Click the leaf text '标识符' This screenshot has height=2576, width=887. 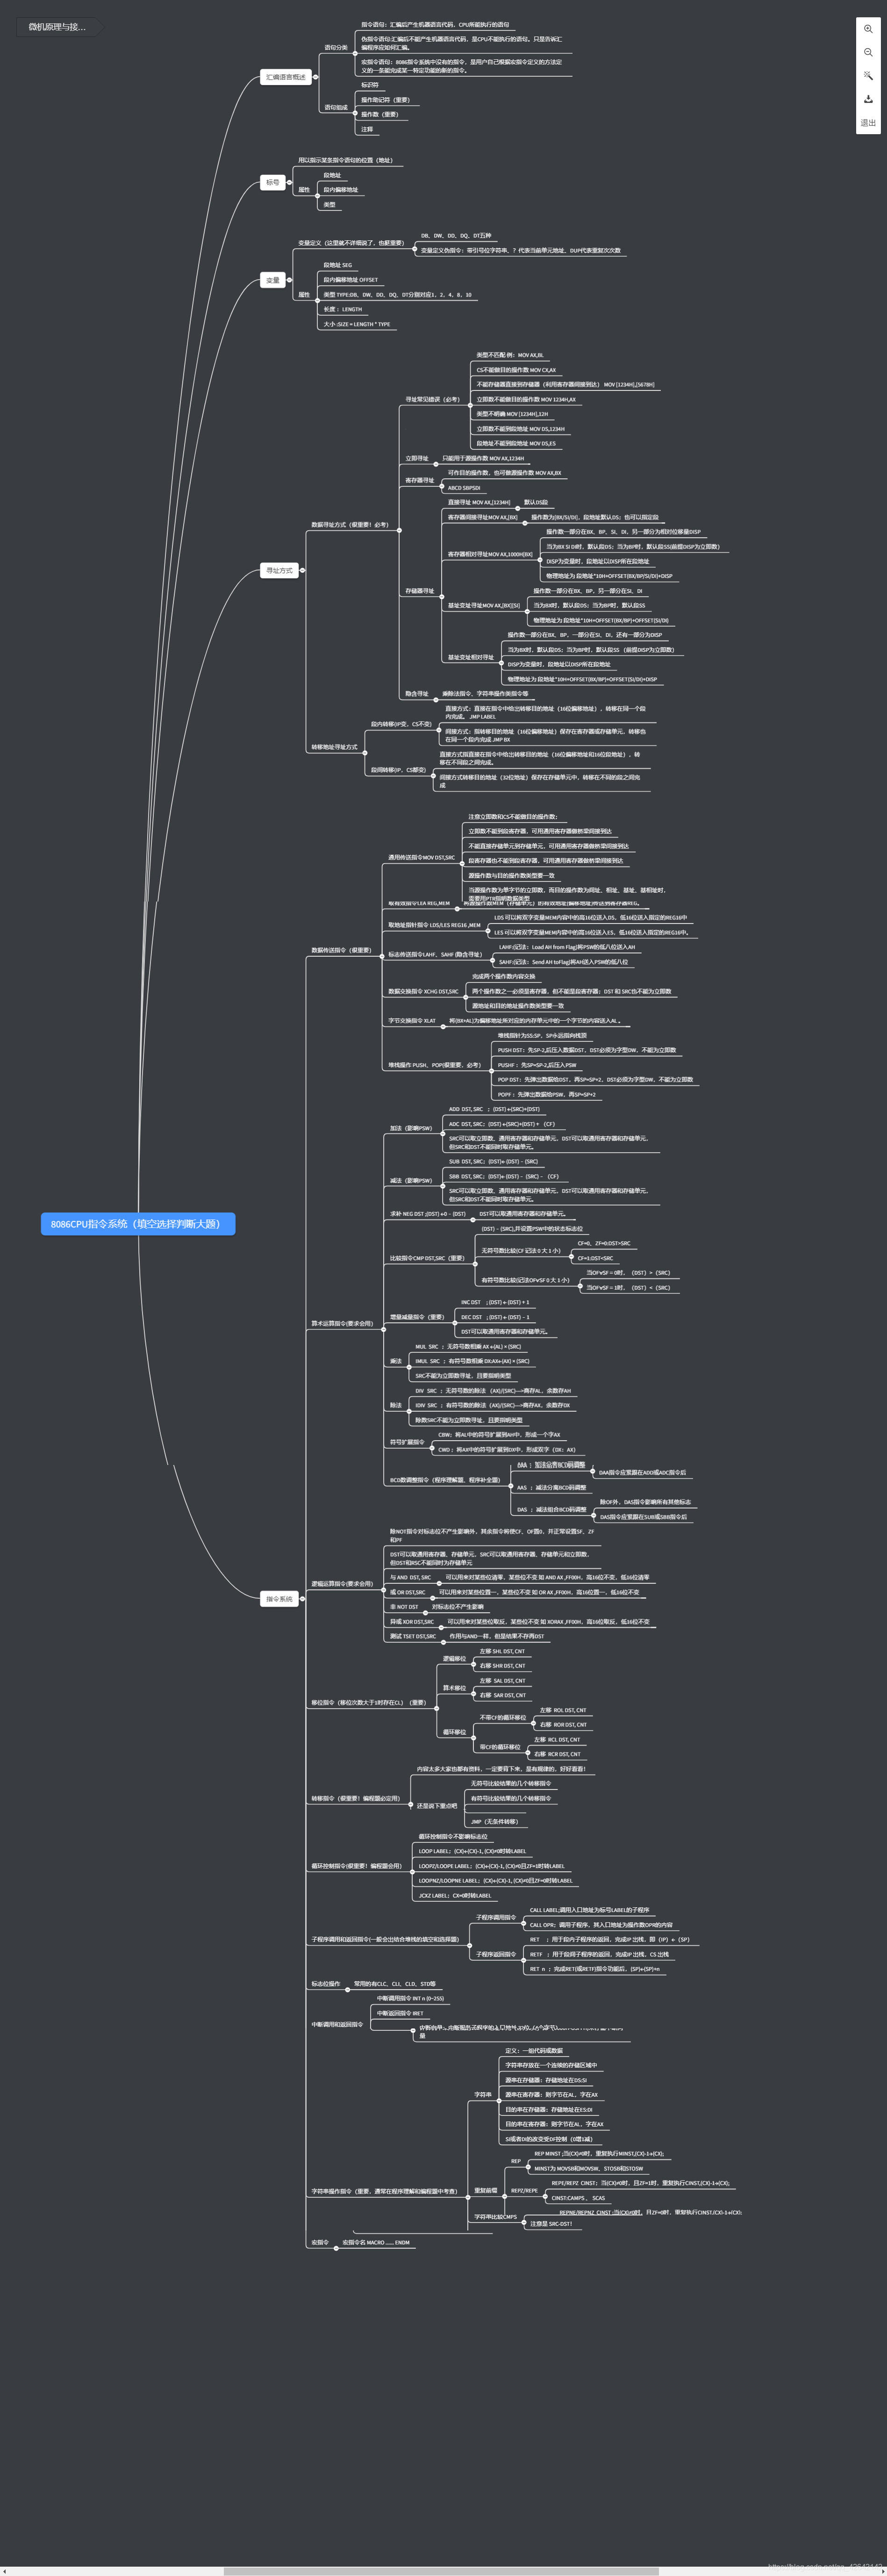[370, 85]
